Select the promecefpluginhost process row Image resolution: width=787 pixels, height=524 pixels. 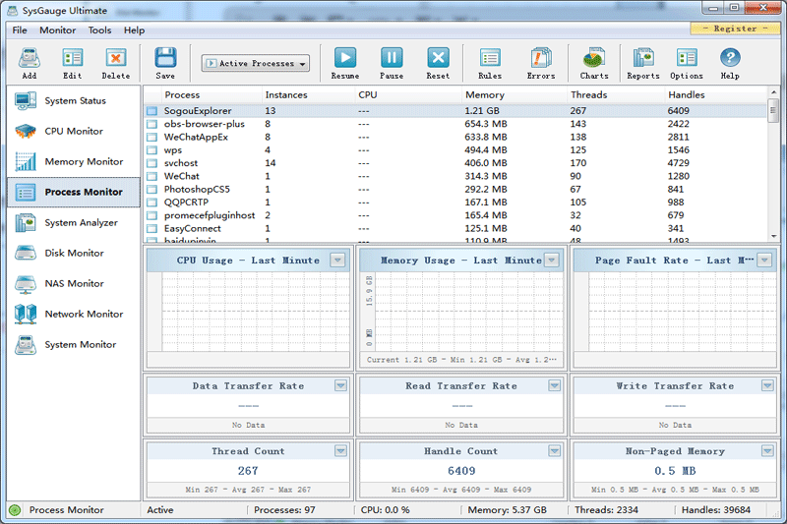(455, 215)
